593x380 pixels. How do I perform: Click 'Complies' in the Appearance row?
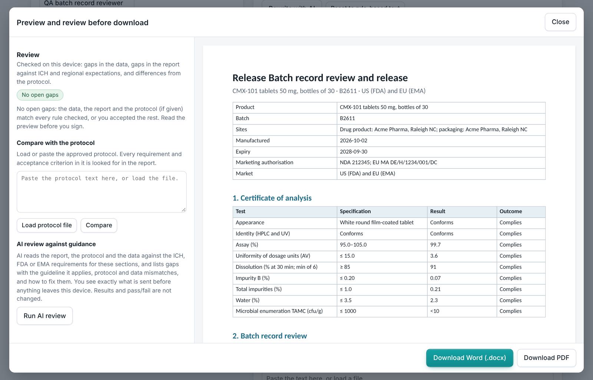pos(510,222)
